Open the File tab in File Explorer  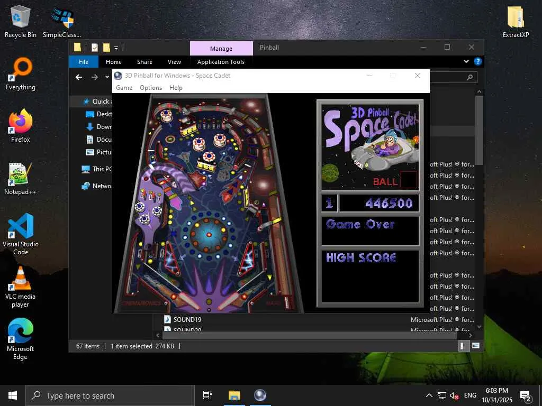coord(84,62)
